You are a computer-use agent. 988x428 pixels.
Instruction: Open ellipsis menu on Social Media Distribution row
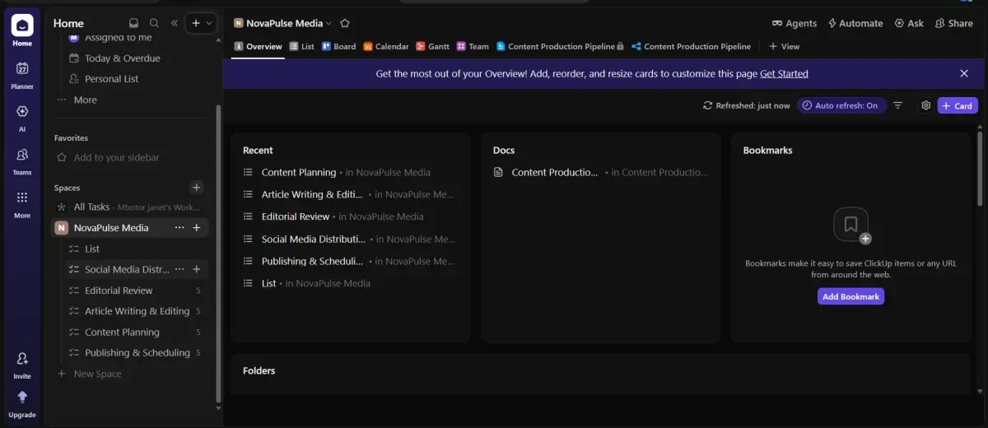click(179, 269)
